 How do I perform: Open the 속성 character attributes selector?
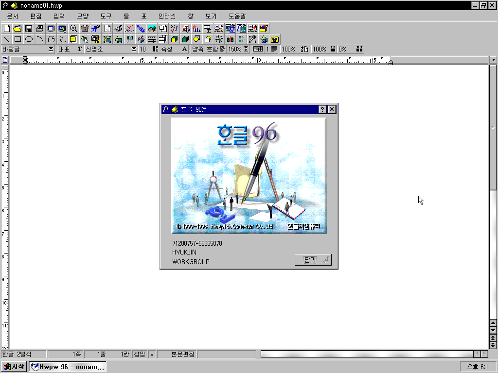[174, 49]
